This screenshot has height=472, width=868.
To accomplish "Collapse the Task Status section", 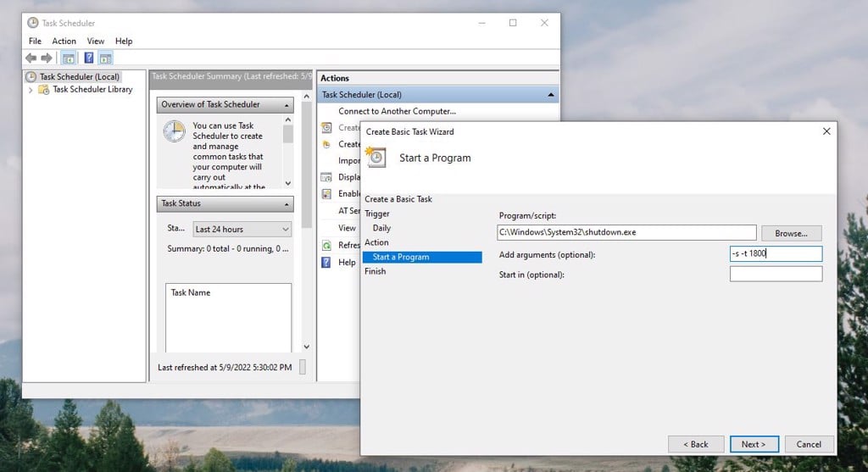I will coord(287,204).
